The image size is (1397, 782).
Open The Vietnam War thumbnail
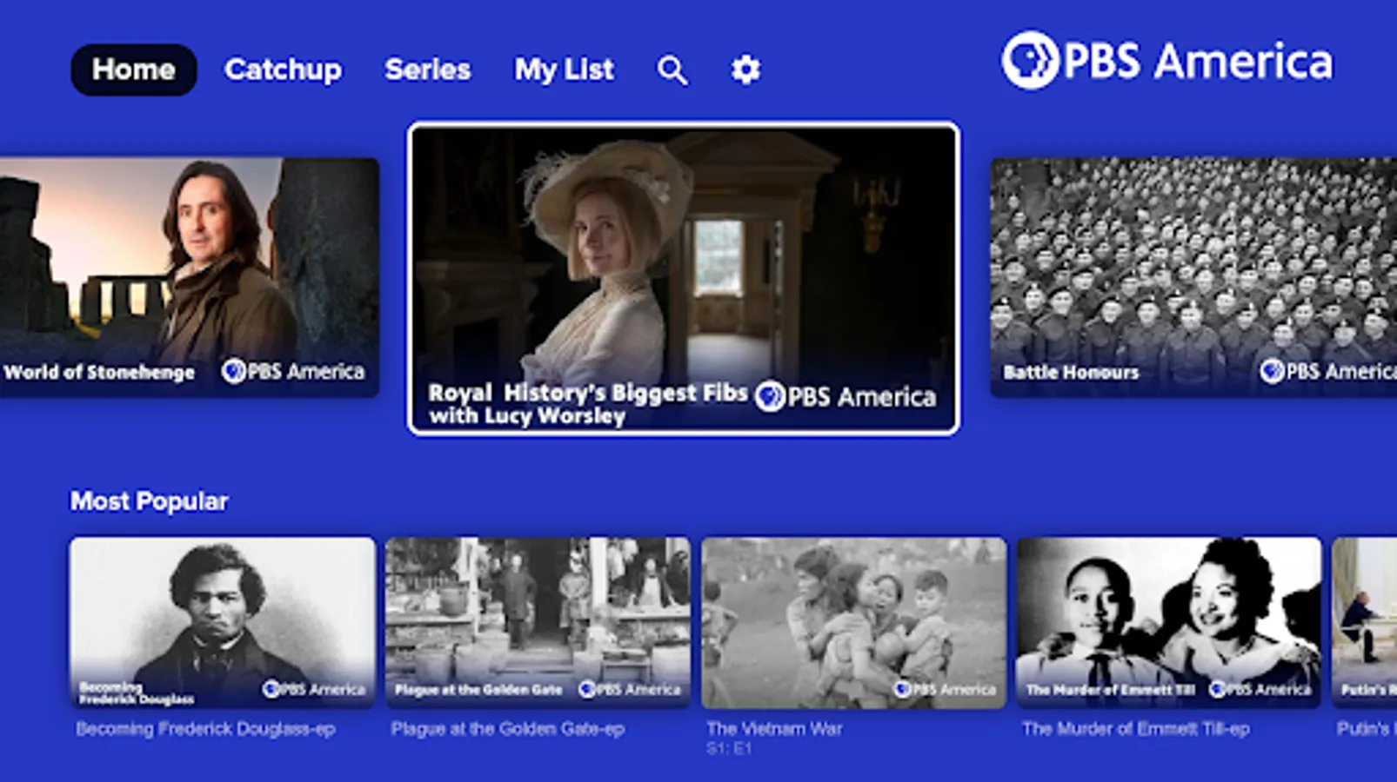pos(854,622)
